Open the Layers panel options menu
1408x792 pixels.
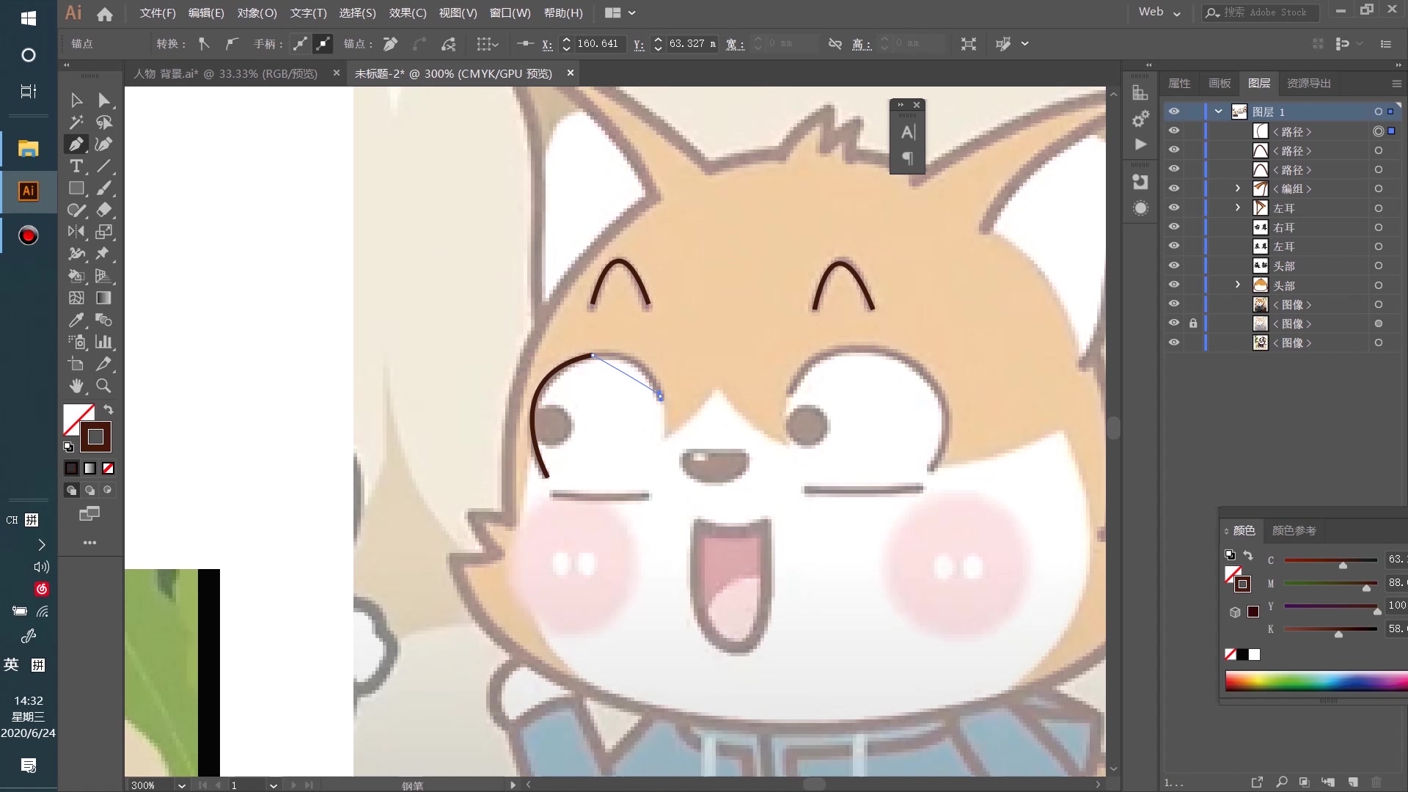(x=1396, y=84)
